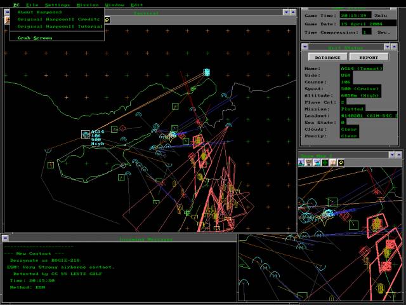Click the ESM: Very Strong airborne contact line
The height and width of the screenshot is (305, 406).
61,267
